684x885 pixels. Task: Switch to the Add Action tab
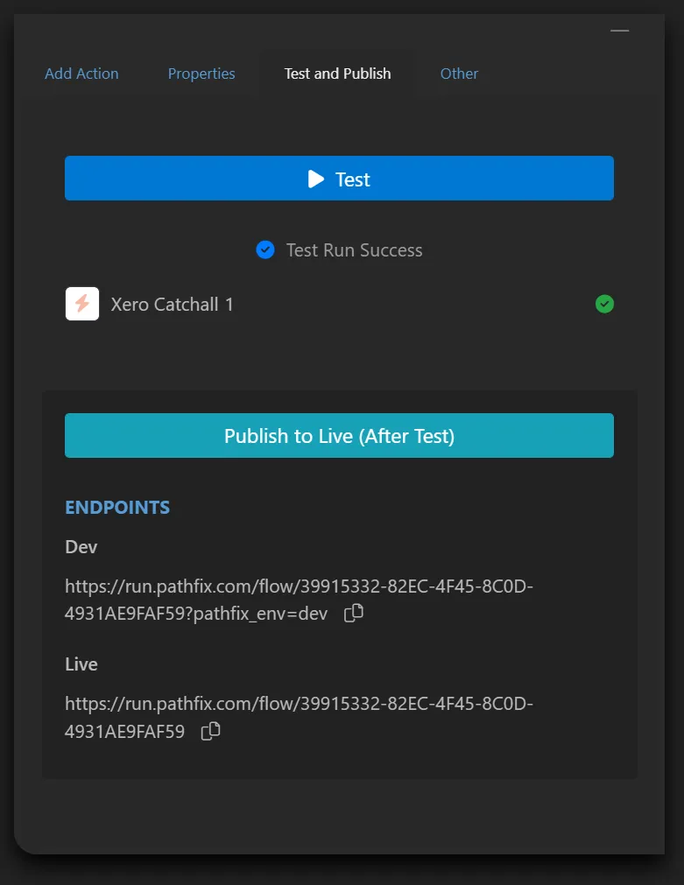point(82,74)
